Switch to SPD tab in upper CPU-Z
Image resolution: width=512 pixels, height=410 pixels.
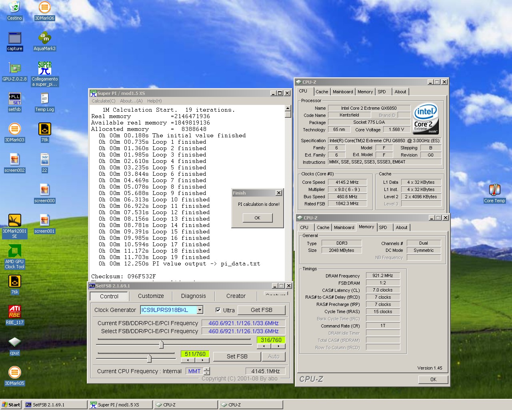point(382,92)
